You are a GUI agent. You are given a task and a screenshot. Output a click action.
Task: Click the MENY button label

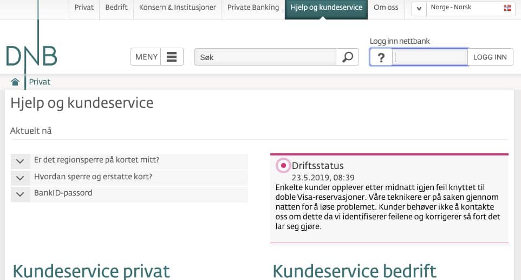click(146, 57)
